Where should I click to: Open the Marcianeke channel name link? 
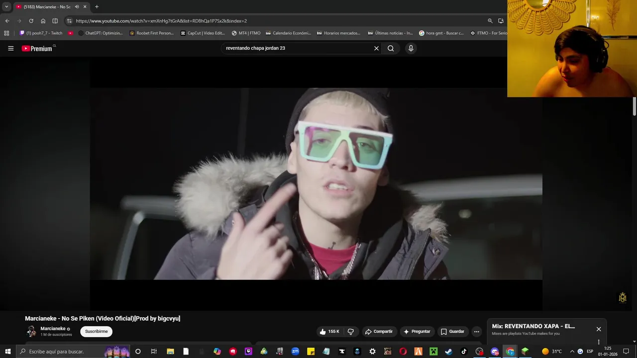click(x=53, y=329)
